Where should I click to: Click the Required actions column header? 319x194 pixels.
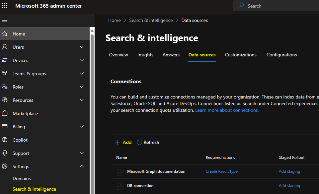(x=220, y=158)
